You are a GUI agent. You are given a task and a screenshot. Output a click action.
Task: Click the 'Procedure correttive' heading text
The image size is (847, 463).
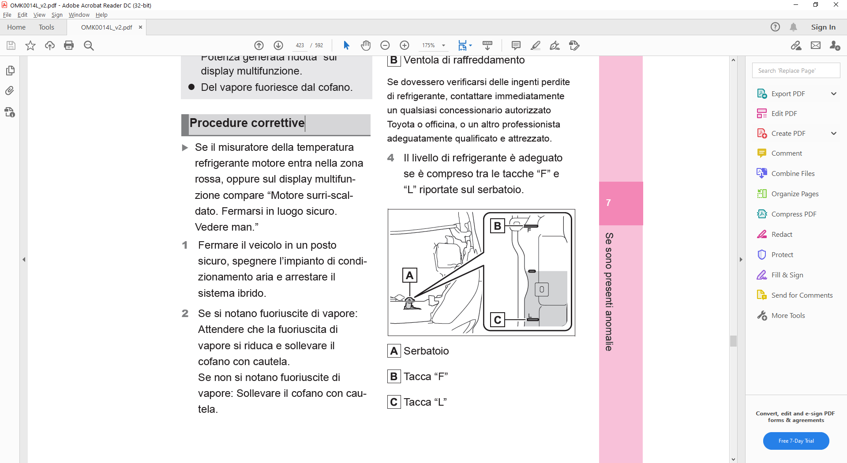point(247,123)
